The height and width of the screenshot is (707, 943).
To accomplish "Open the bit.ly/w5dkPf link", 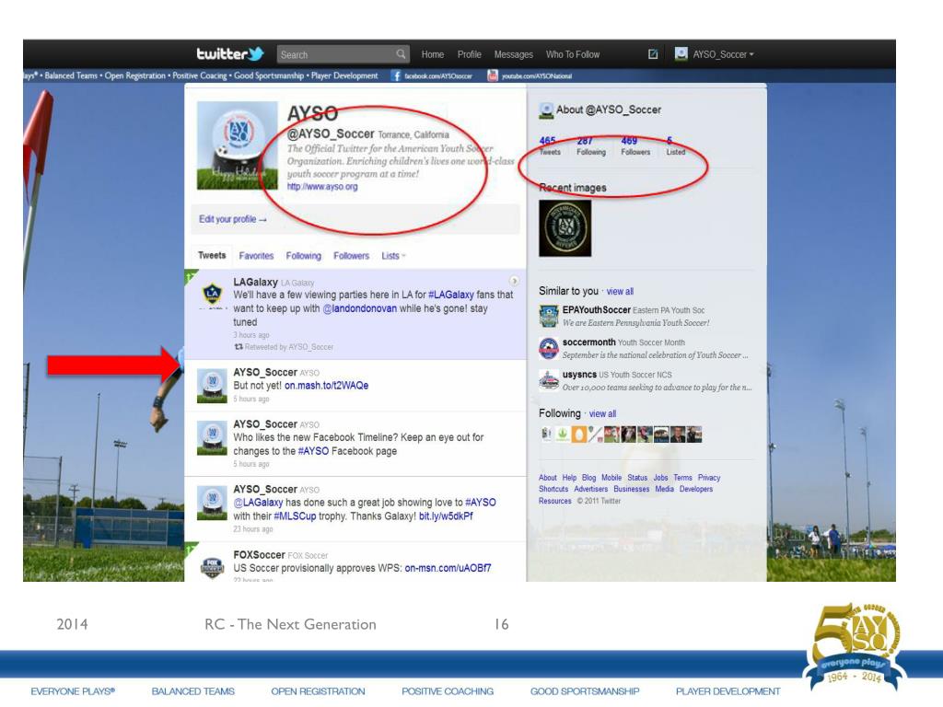I will 446,516.
